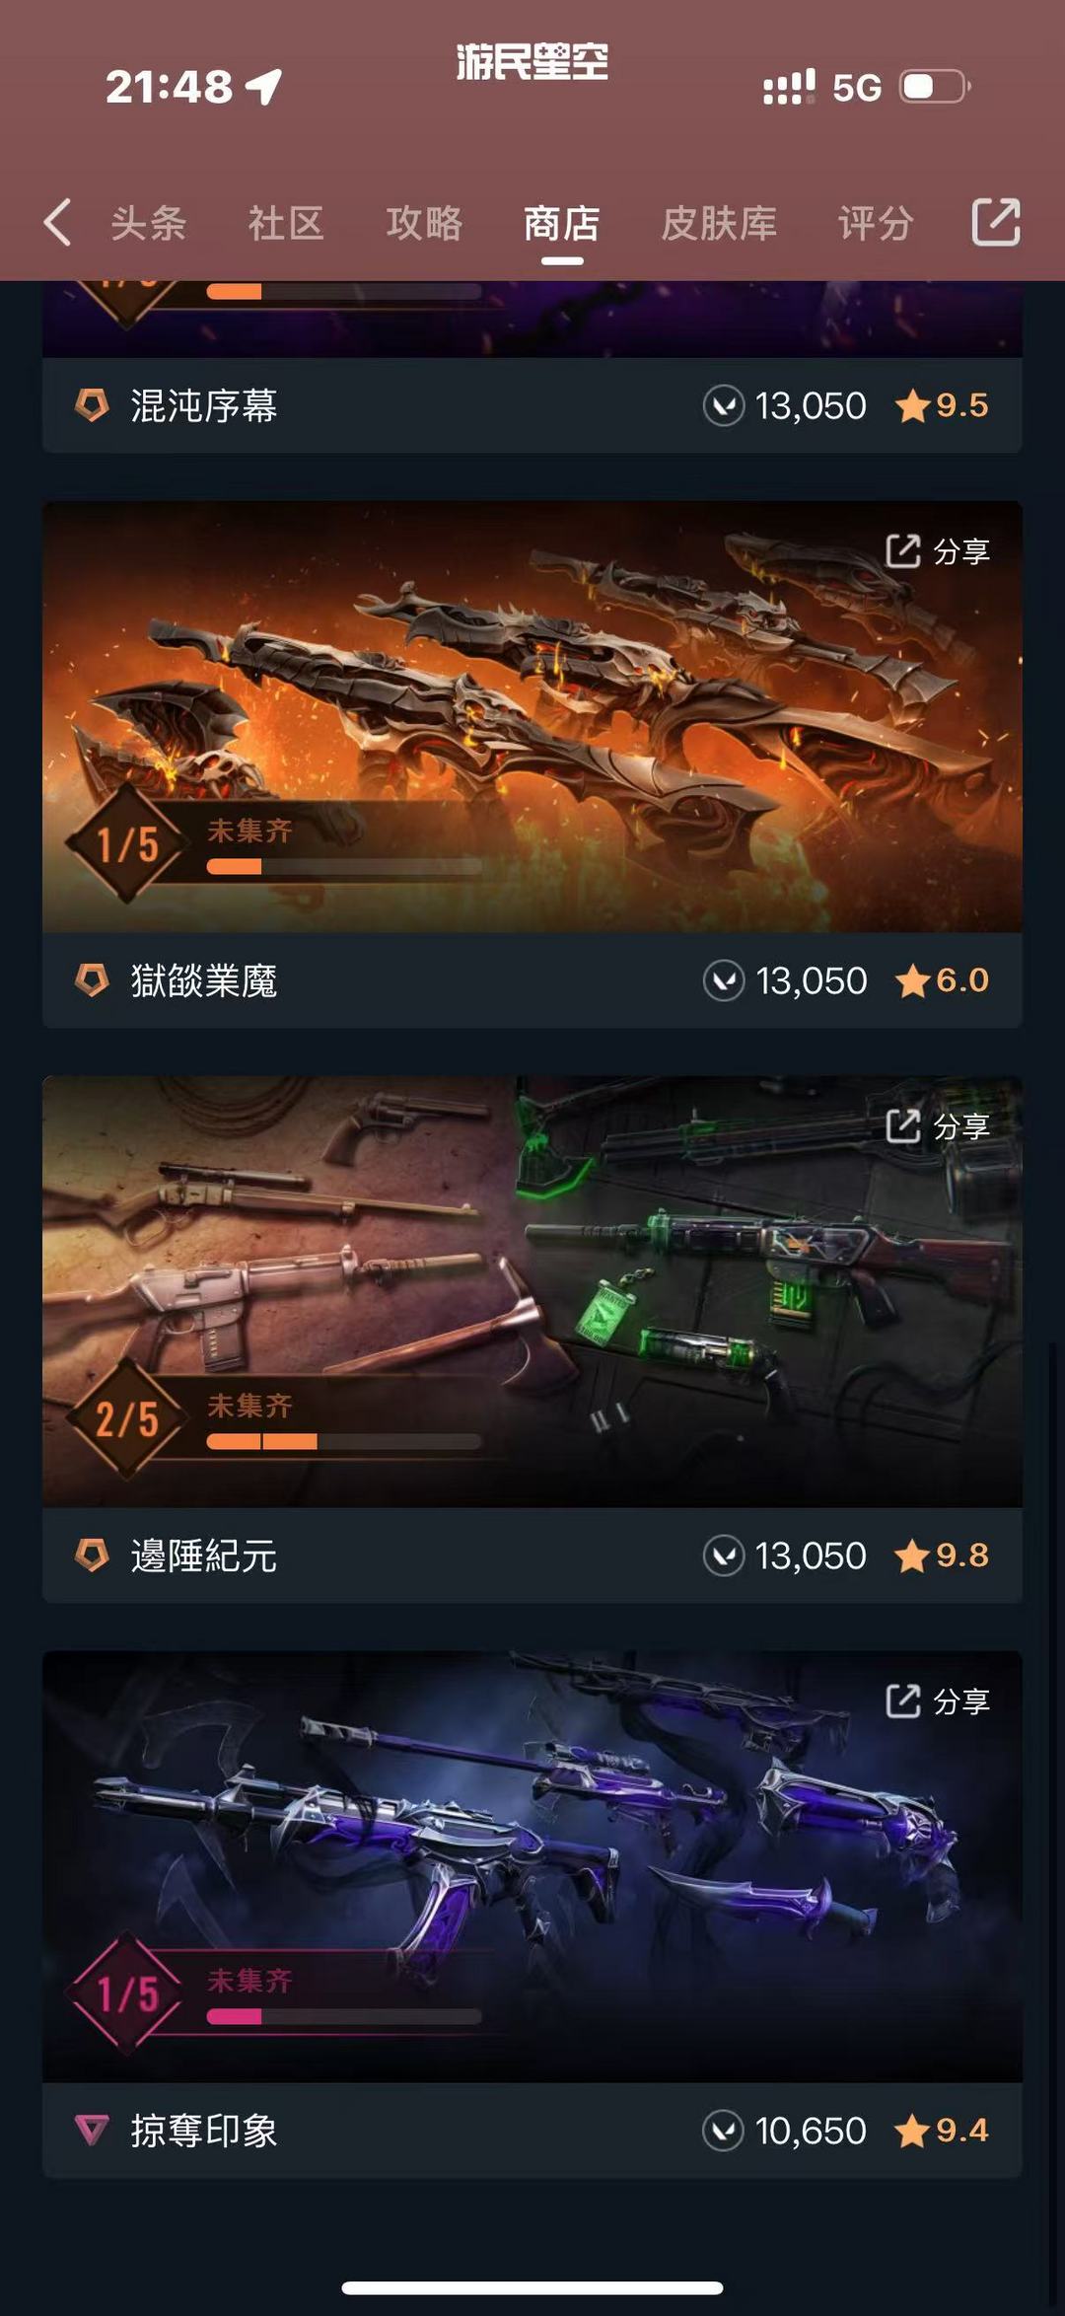
Task: Open the external share icon in header
Action: pyautogui.click(x=996, y=222)
